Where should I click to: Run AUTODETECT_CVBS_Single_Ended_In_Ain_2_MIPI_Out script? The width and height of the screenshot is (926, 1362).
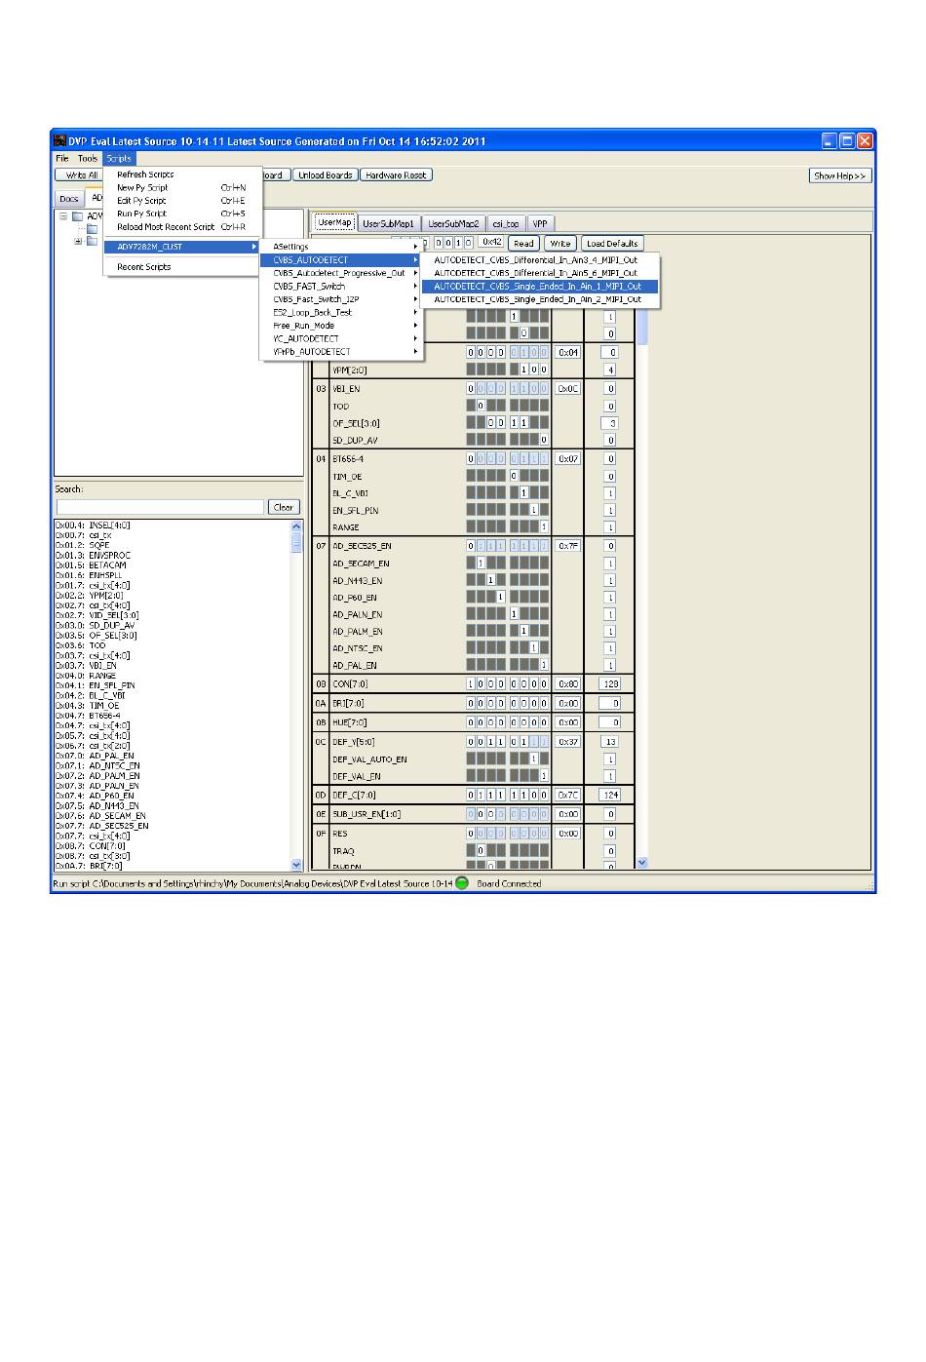pyautogui.click(x=541, y=299)
